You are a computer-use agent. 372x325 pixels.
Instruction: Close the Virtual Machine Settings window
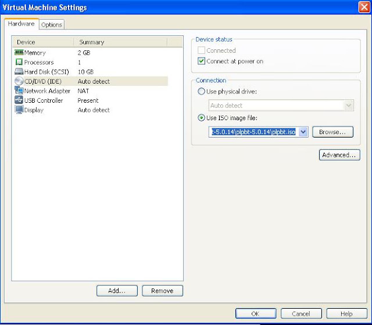coord(364,7)
